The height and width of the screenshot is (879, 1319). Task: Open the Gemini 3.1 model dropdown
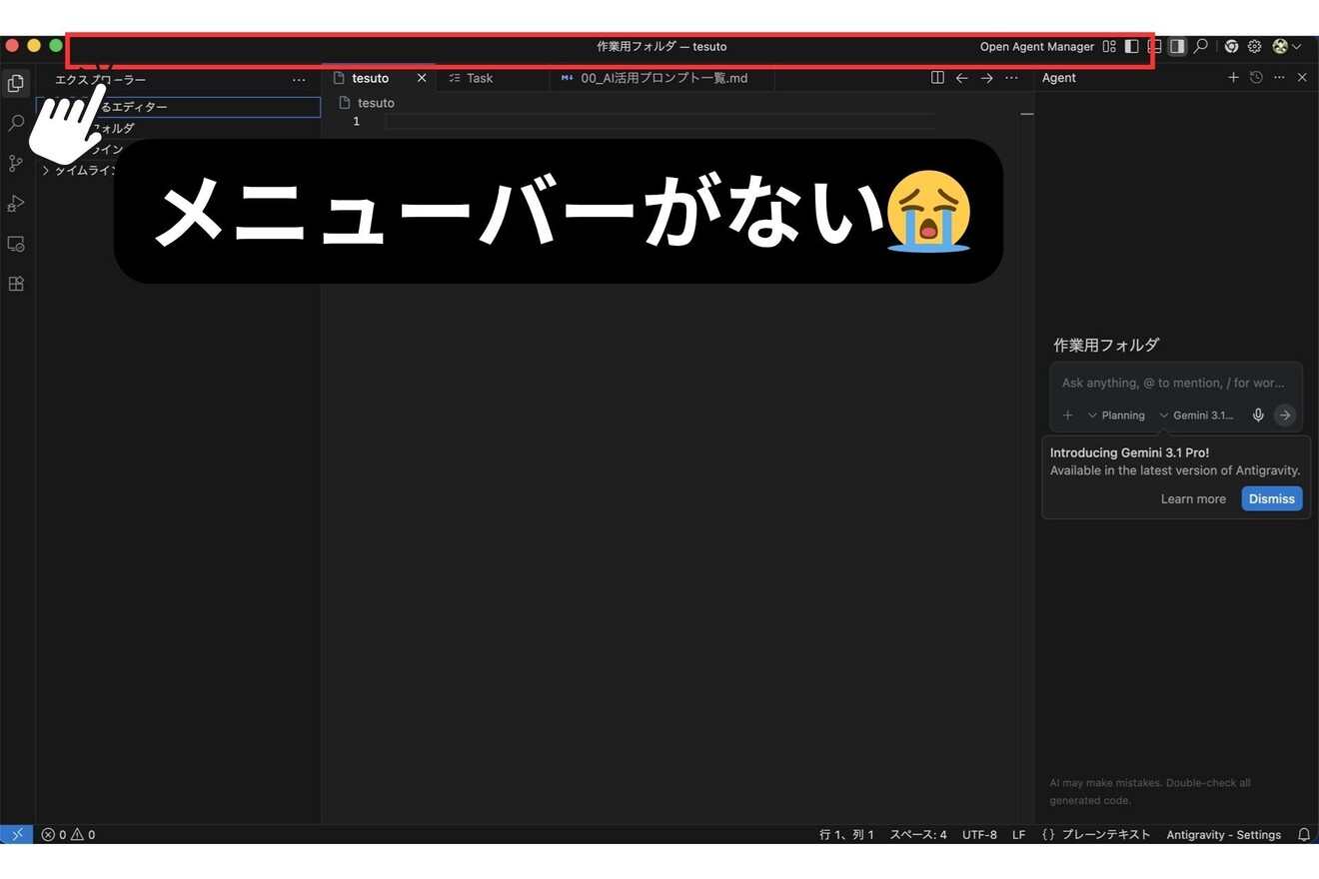(x=1197, y=415)
